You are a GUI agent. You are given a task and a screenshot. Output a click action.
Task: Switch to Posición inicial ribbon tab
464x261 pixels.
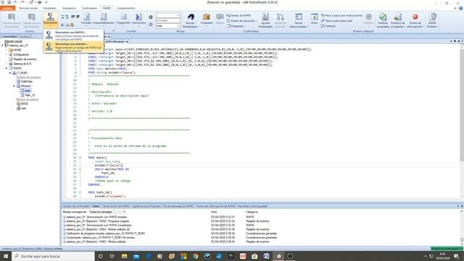tap(28, 8)
